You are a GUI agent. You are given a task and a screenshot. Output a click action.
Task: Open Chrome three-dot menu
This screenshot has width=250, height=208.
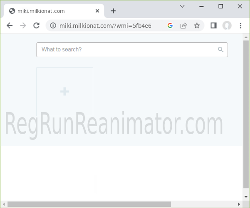pyautogui.click(x=240, y=26)
